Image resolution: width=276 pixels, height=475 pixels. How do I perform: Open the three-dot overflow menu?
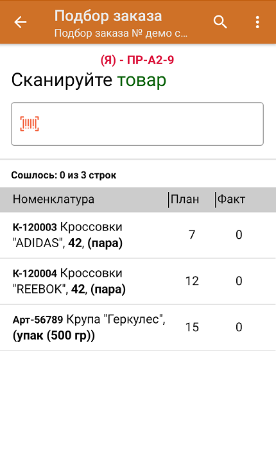coord(257,22)
